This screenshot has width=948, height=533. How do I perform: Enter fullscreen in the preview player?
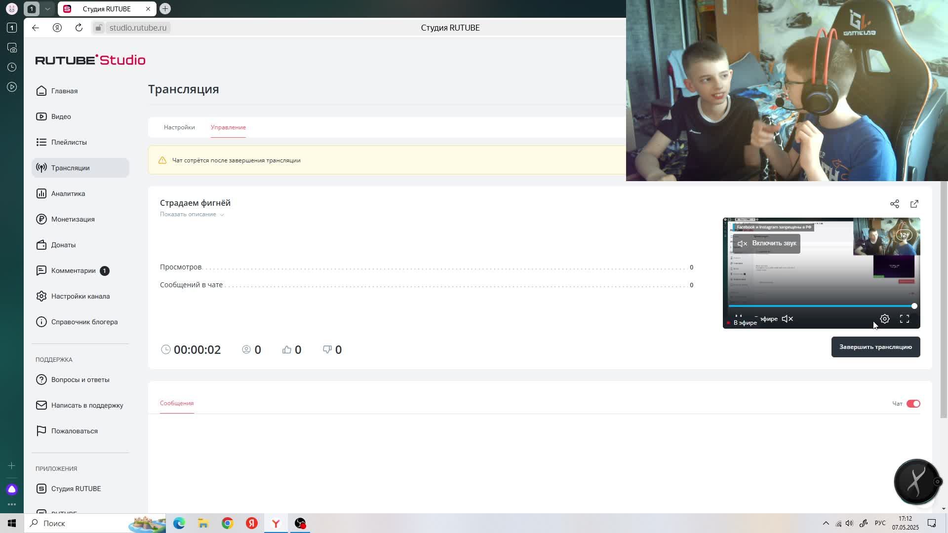[x=904, y=319]
